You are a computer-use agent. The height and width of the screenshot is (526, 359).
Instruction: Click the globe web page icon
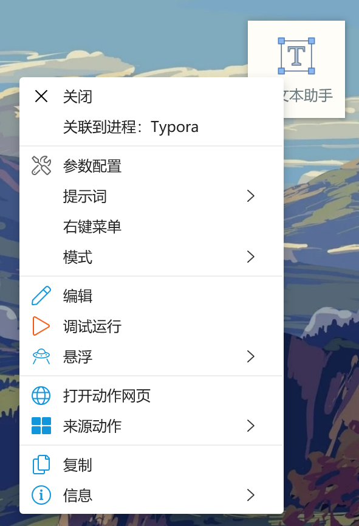tap(41, 395)
